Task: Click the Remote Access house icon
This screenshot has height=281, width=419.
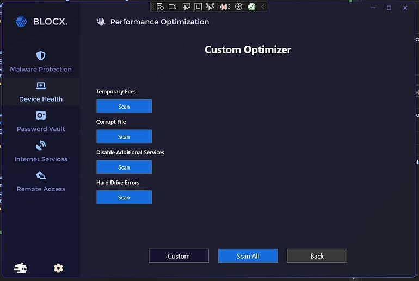Action: click(x=41, y=176)
